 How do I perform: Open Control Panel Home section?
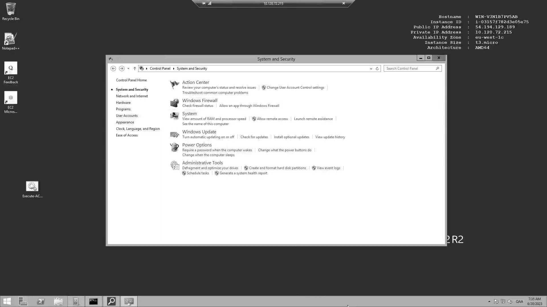pos(131,80)
